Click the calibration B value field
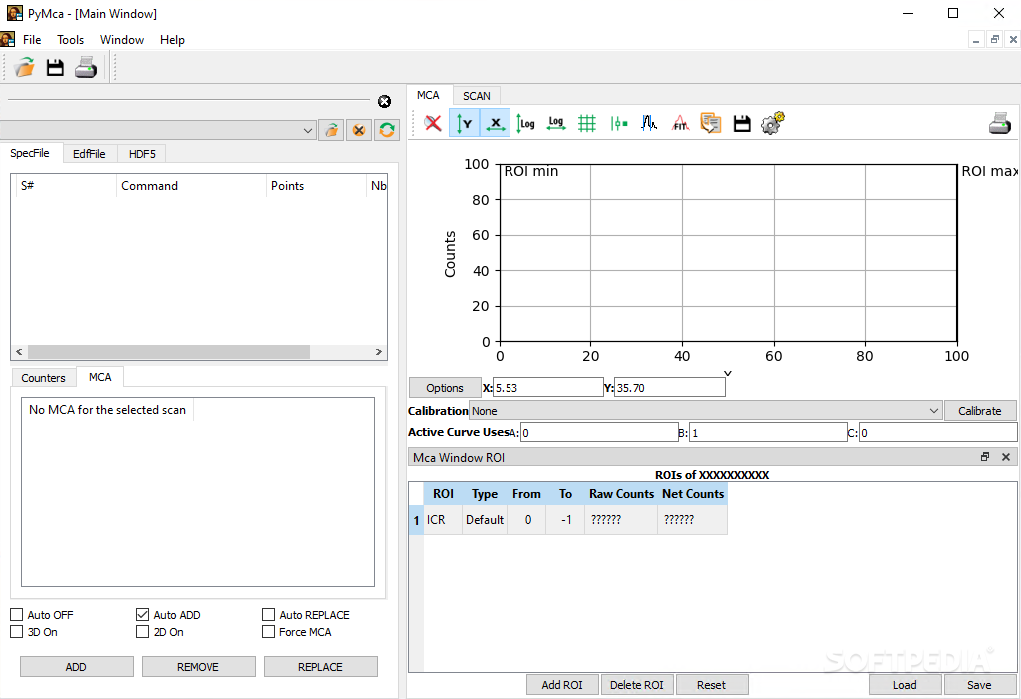 click(x=768, y=433)
